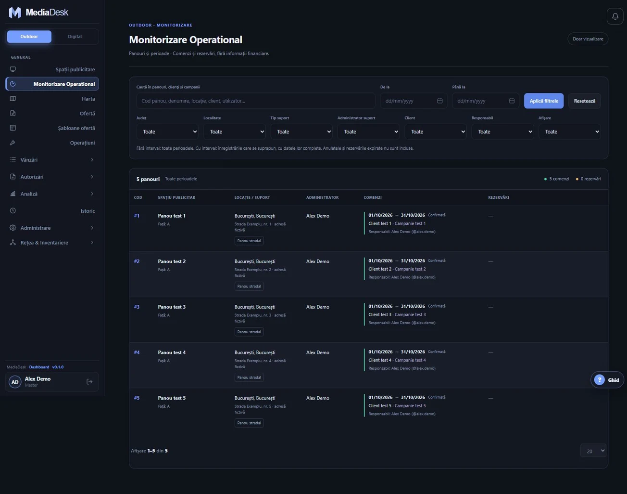Open calendar picker in Până la field
627x494 pixels.
pos(512,101)
